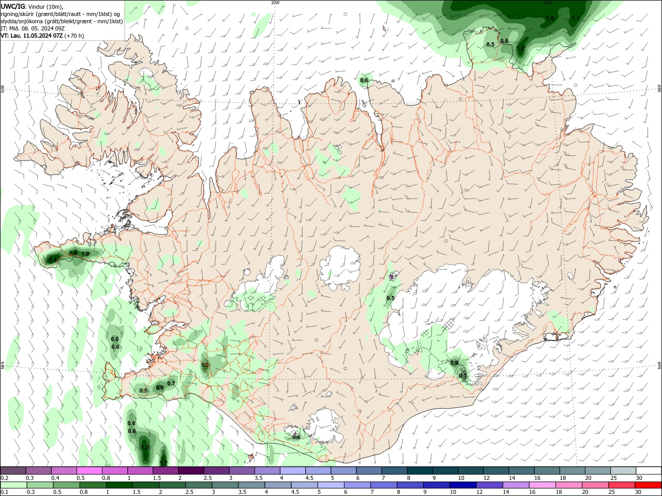The image size is (662, 496).
Task: Click the snow legend swatch for 0.2–0.3 mm
Action: pos(13,471)
